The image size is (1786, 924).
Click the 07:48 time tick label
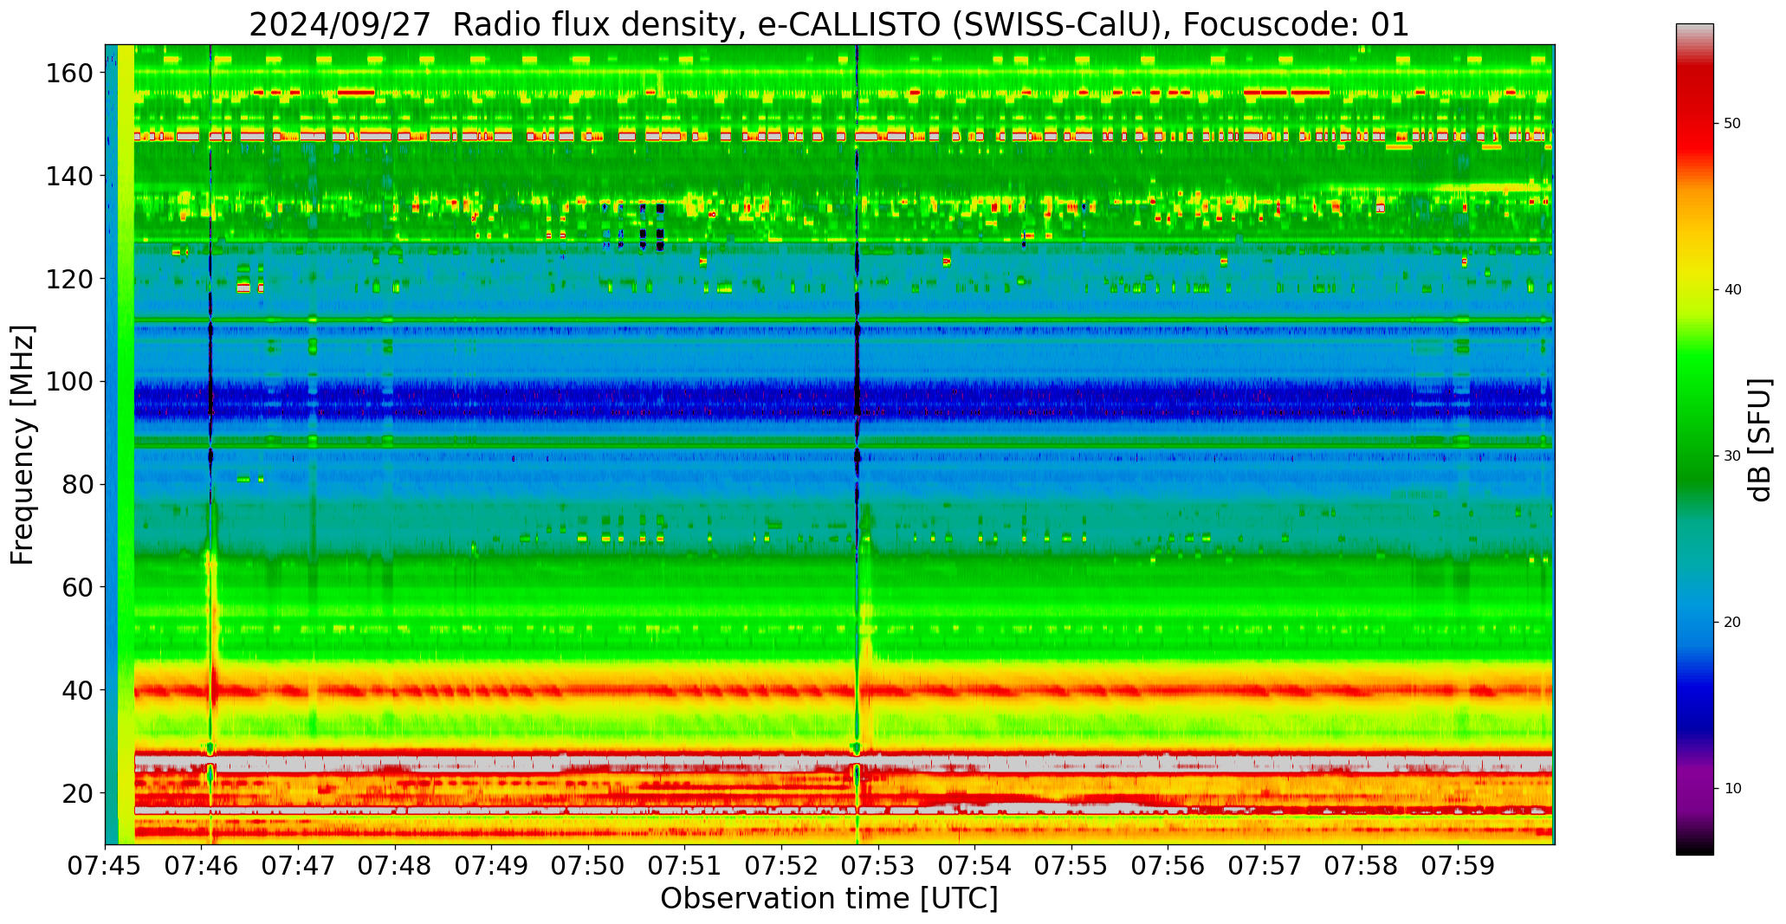click(x=395, y=865)
